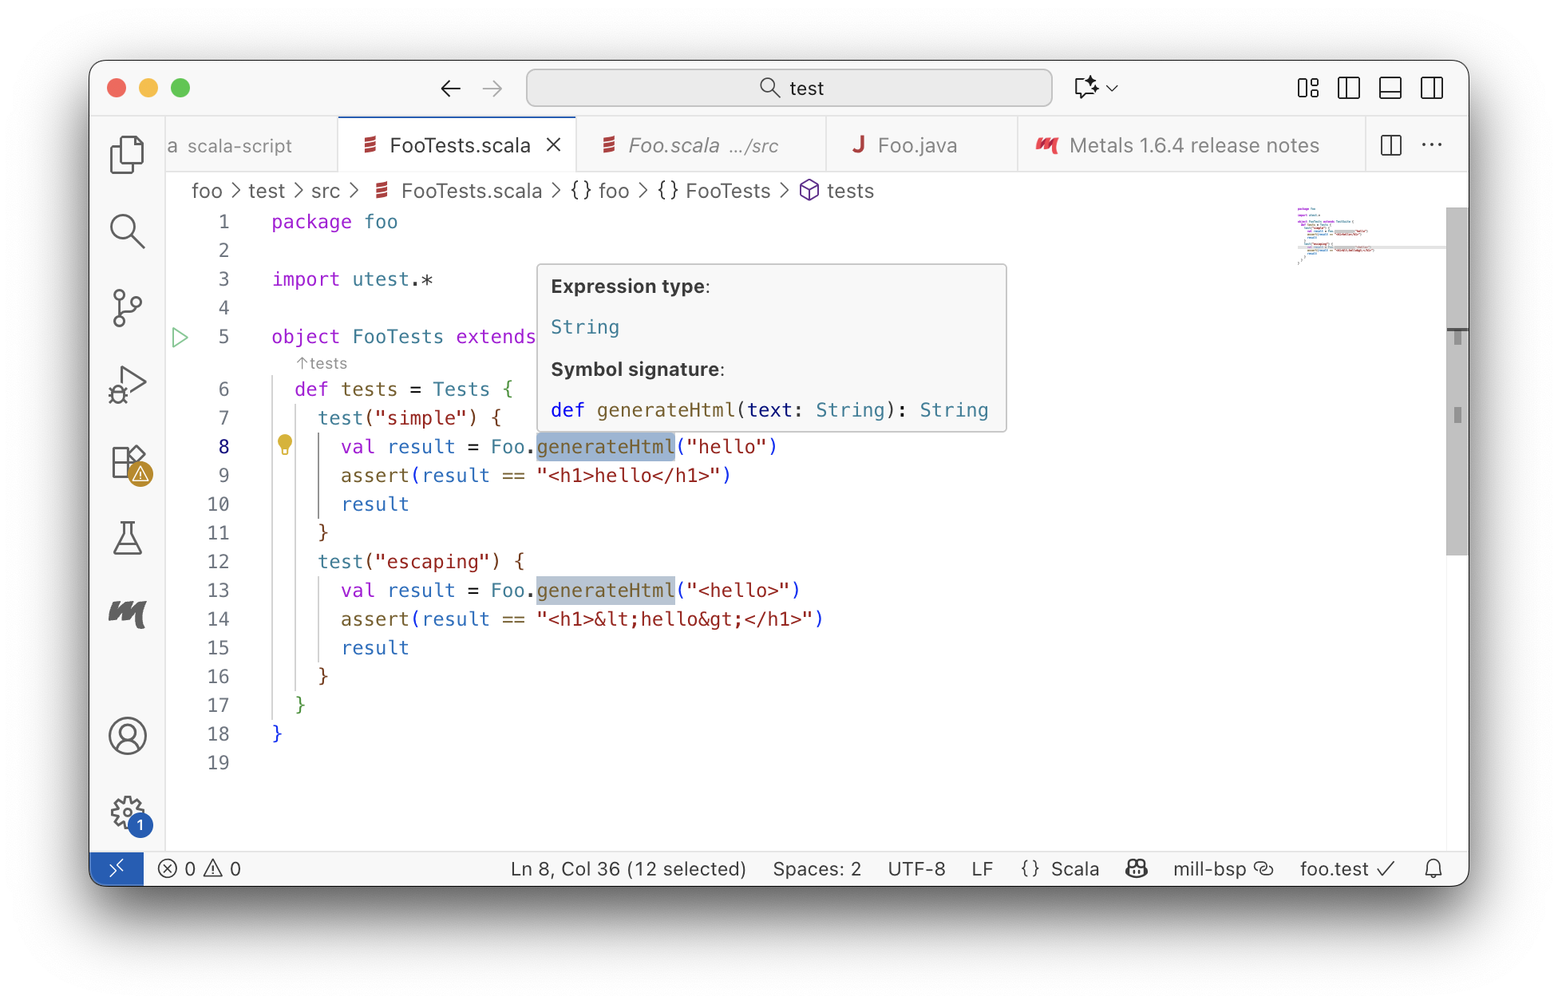The image size is (1558, 1004).
Task: Toggle the primary sidebar visibility
Action: coord(1349,88)
